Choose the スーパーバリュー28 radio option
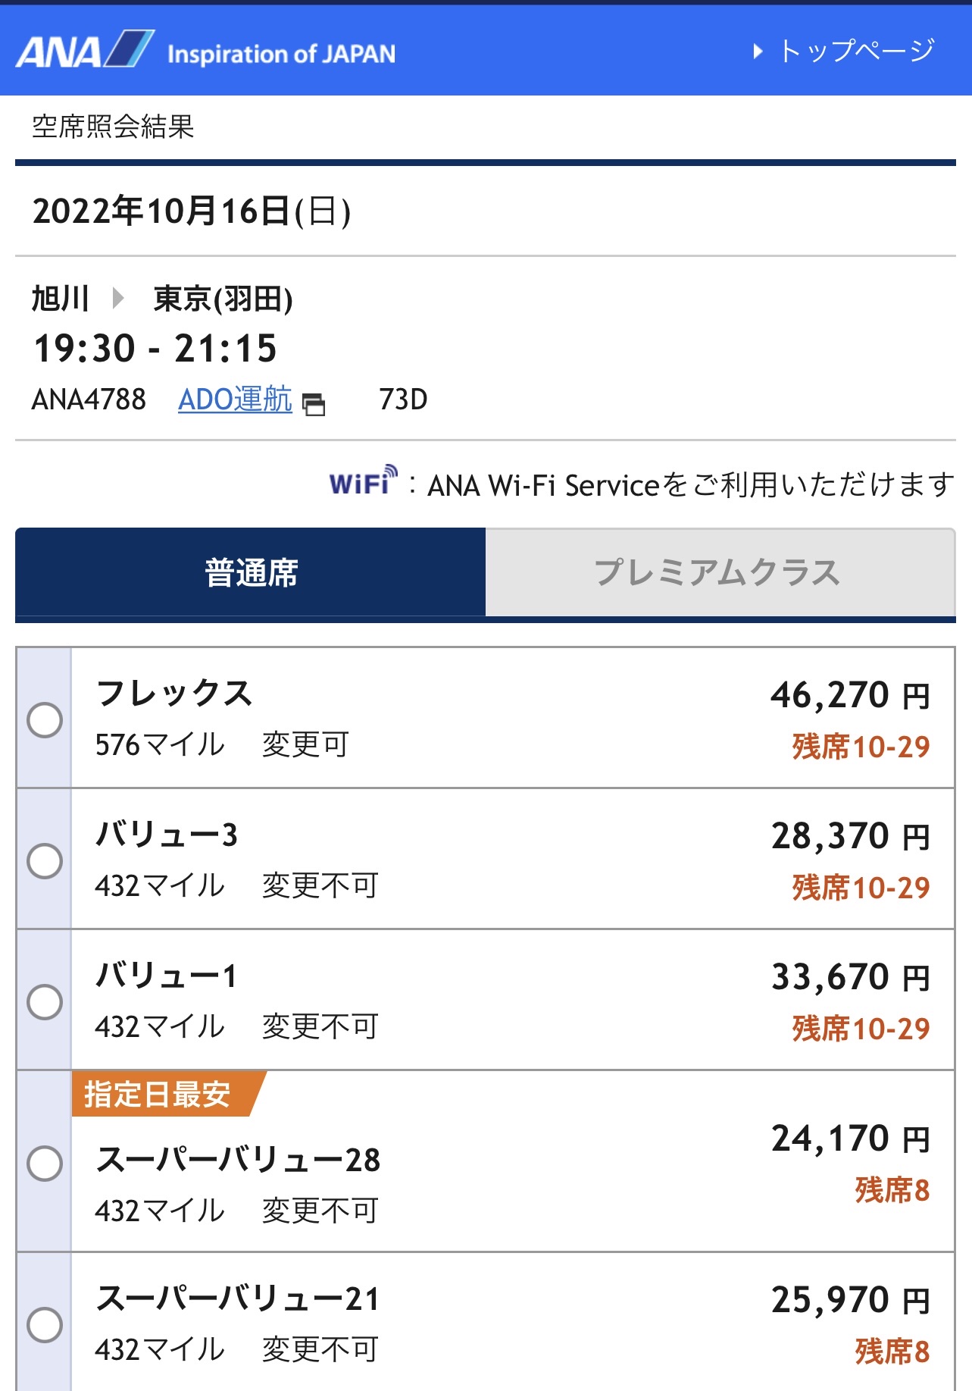 [x=45, y=1163]
